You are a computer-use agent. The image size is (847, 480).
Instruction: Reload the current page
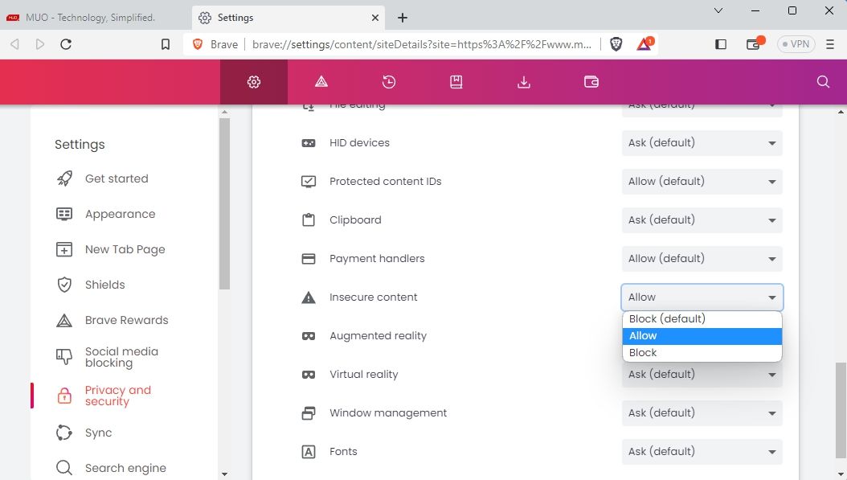pyautogui.click(x=66, y=44)
